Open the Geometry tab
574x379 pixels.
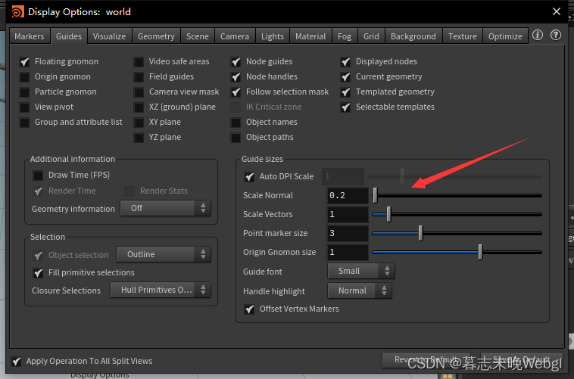click(156, 36)
